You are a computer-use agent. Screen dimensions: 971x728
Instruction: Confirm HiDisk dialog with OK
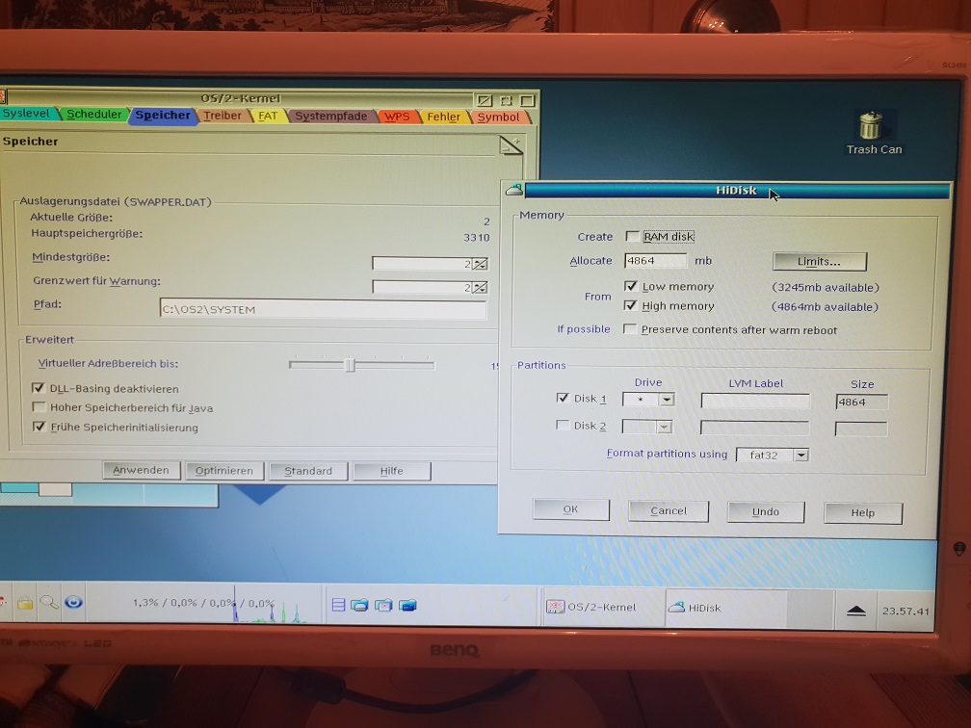tap(571, 509)
